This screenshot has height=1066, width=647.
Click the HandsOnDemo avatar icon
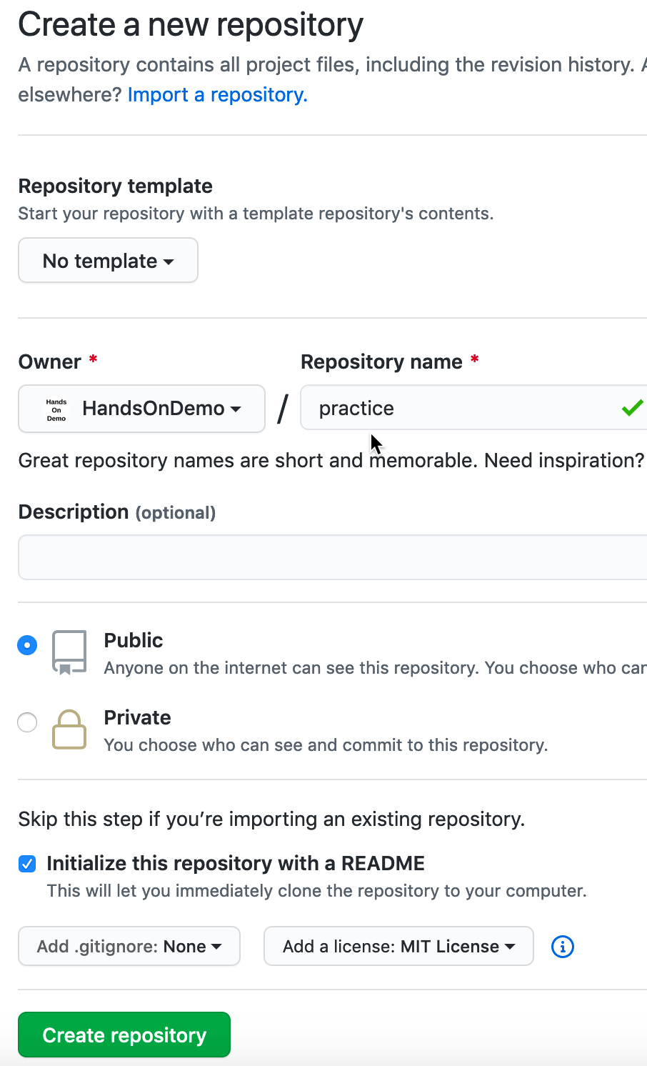tap(56, 409)
